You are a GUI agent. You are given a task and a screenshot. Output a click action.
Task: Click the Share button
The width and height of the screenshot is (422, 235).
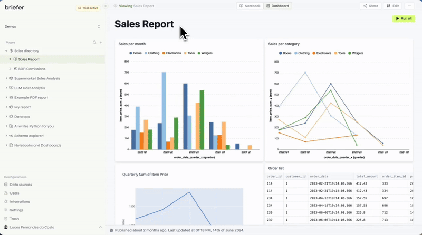pyautogui.click(x=371, y=6)
